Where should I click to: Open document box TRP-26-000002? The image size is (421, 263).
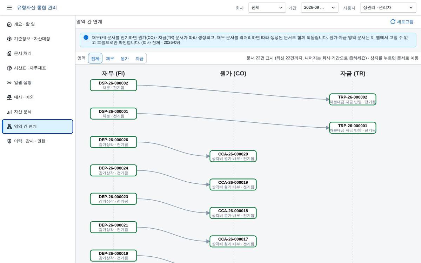353,100
